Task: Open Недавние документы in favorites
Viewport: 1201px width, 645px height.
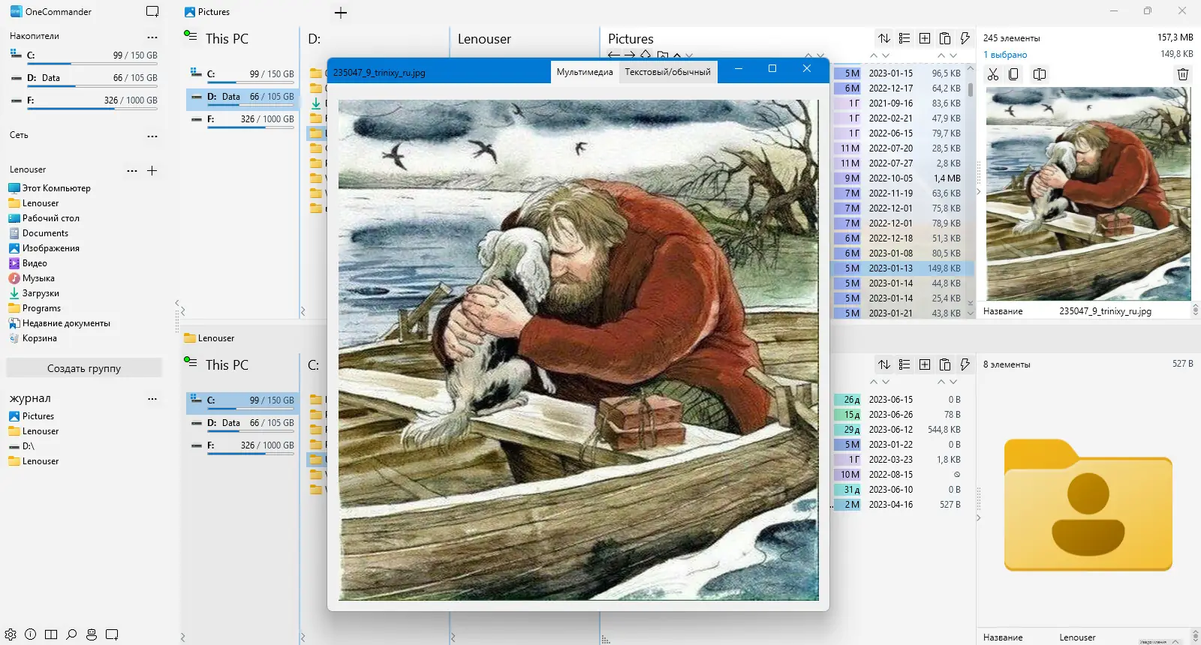Action: tap(59, 323)
